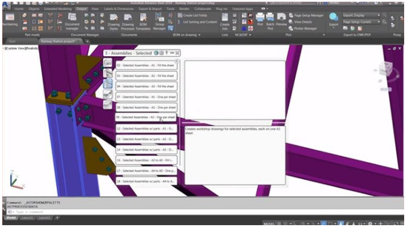Switch to the Home ribbon tab
Viewport: 407px width, 228px height.
19,9
